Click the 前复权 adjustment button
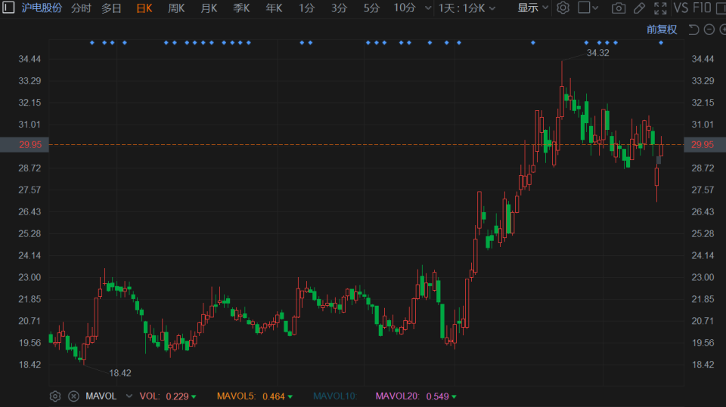This screenshot has height=407, width=726. pyautogui.click(x=662, y=29)
